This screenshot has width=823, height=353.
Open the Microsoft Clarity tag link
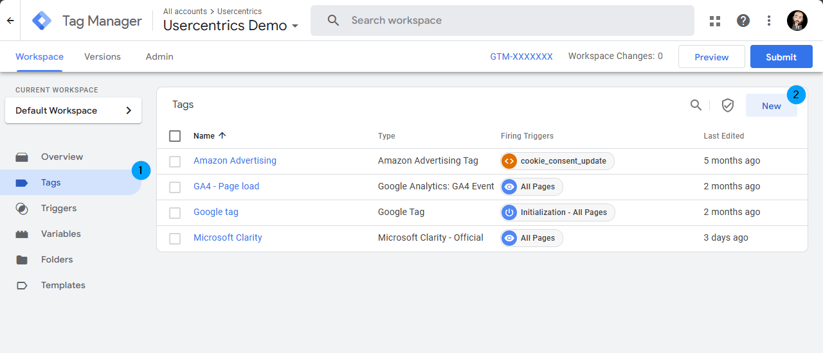[228, 237]
